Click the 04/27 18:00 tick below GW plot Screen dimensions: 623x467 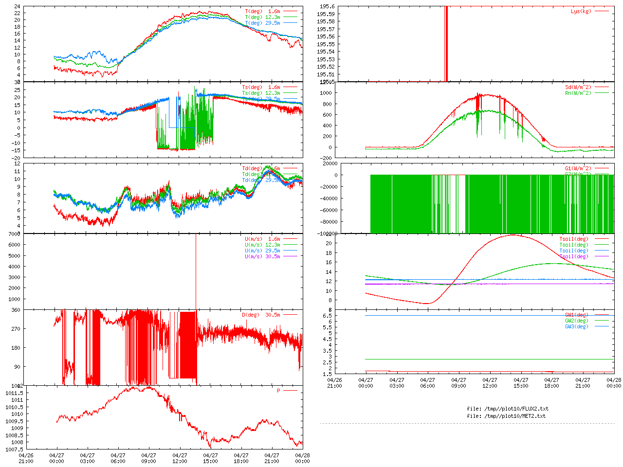(x=551, y=383)
